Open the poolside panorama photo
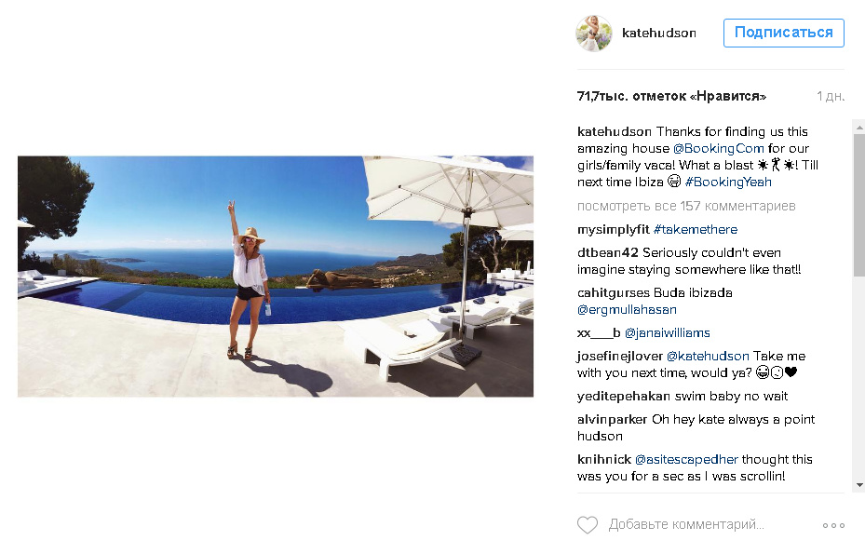The image size is (865, 554). coord(276,276)
